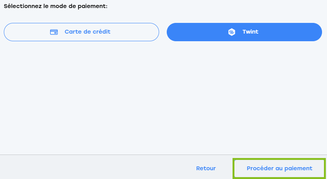The width and height of the screenshot is (327, 179).
Task: Go back with the Retour link
Action: (x=206, y=168)
